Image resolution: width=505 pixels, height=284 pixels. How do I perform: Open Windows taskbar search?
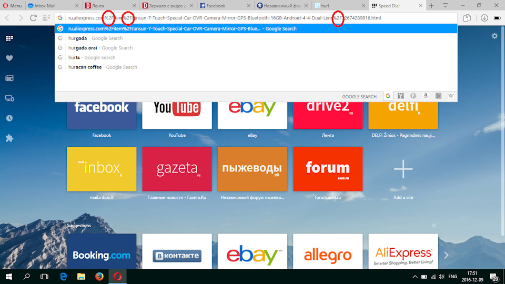pos(26,277)
